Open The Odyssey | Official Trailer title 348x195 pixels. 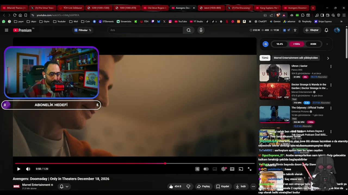point(307,108)
